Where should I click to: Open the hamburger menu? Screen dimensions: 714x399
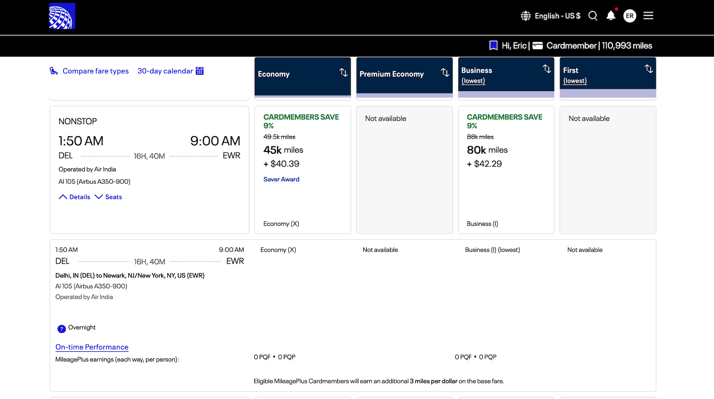coord(648,16)
